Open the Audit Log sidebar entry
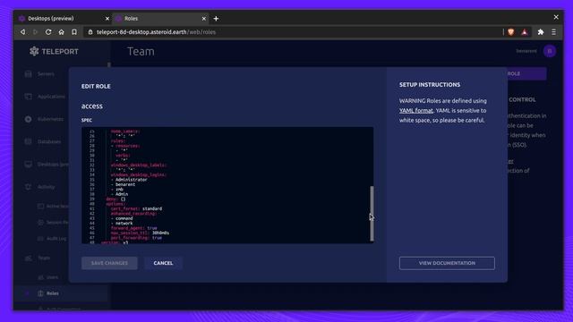This screenshot has height=322, width=573. click(56, 239)
